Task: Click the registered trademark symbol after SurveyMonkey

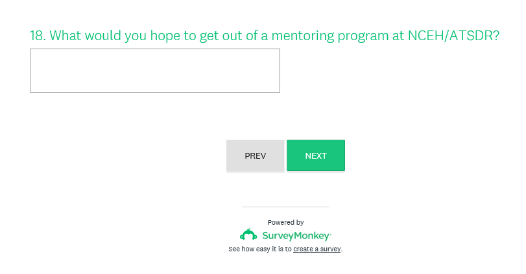Action: 330,232
